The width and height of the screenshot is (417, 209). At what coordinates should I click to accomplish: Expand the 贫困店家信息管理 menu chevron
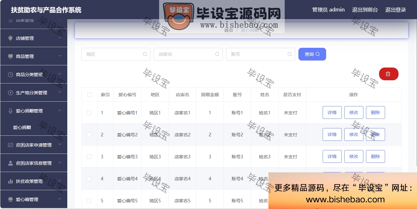[x=60, y=163]
